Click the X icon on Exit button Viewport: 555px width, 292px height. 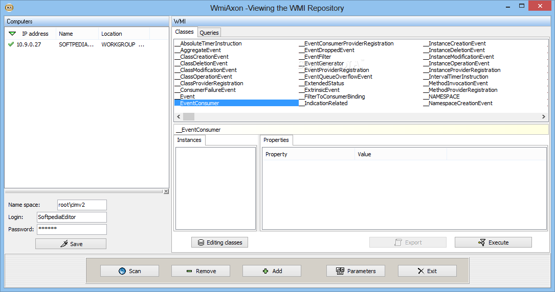click(x=421, y=271)
